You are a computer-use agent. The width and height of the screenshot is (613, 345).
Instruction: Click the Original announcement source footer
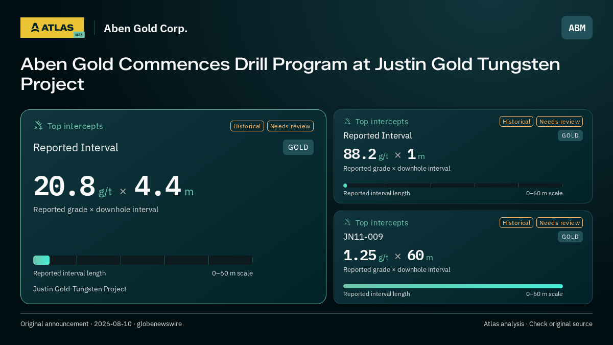[x=101, y=324]
